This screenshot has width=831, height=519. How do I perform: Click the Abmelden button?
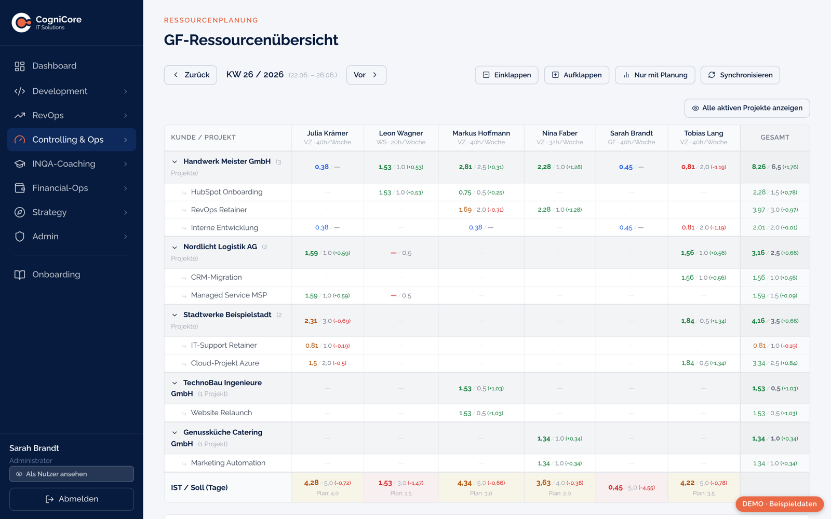72,499
